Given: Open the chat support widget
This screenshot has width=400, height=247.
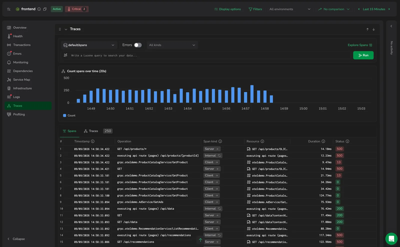Looking at the screenshot, I should [x=391, y=239].
